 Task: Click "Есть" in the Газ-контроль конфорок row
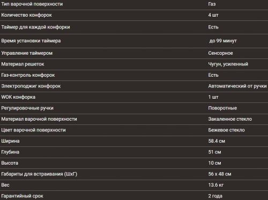coord(213,75)
